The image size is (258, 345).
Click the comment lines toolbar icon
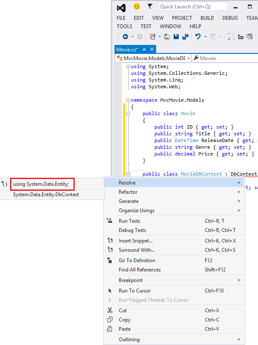point(250,37)
